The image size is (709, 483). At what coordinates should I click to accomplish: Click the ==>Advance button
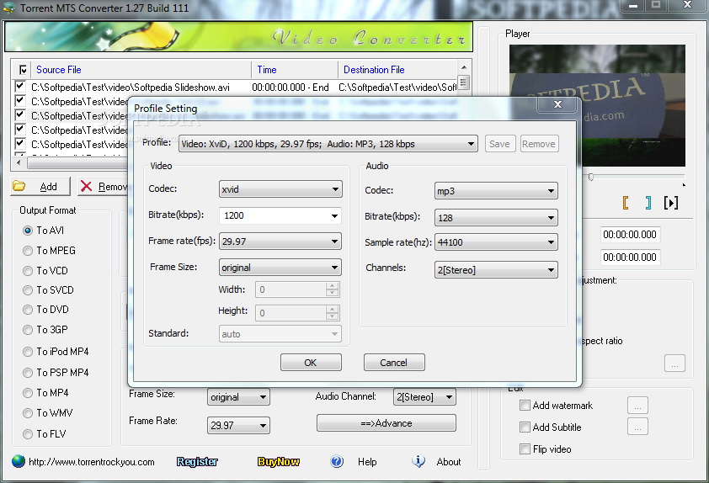click(x=386, y=423)
